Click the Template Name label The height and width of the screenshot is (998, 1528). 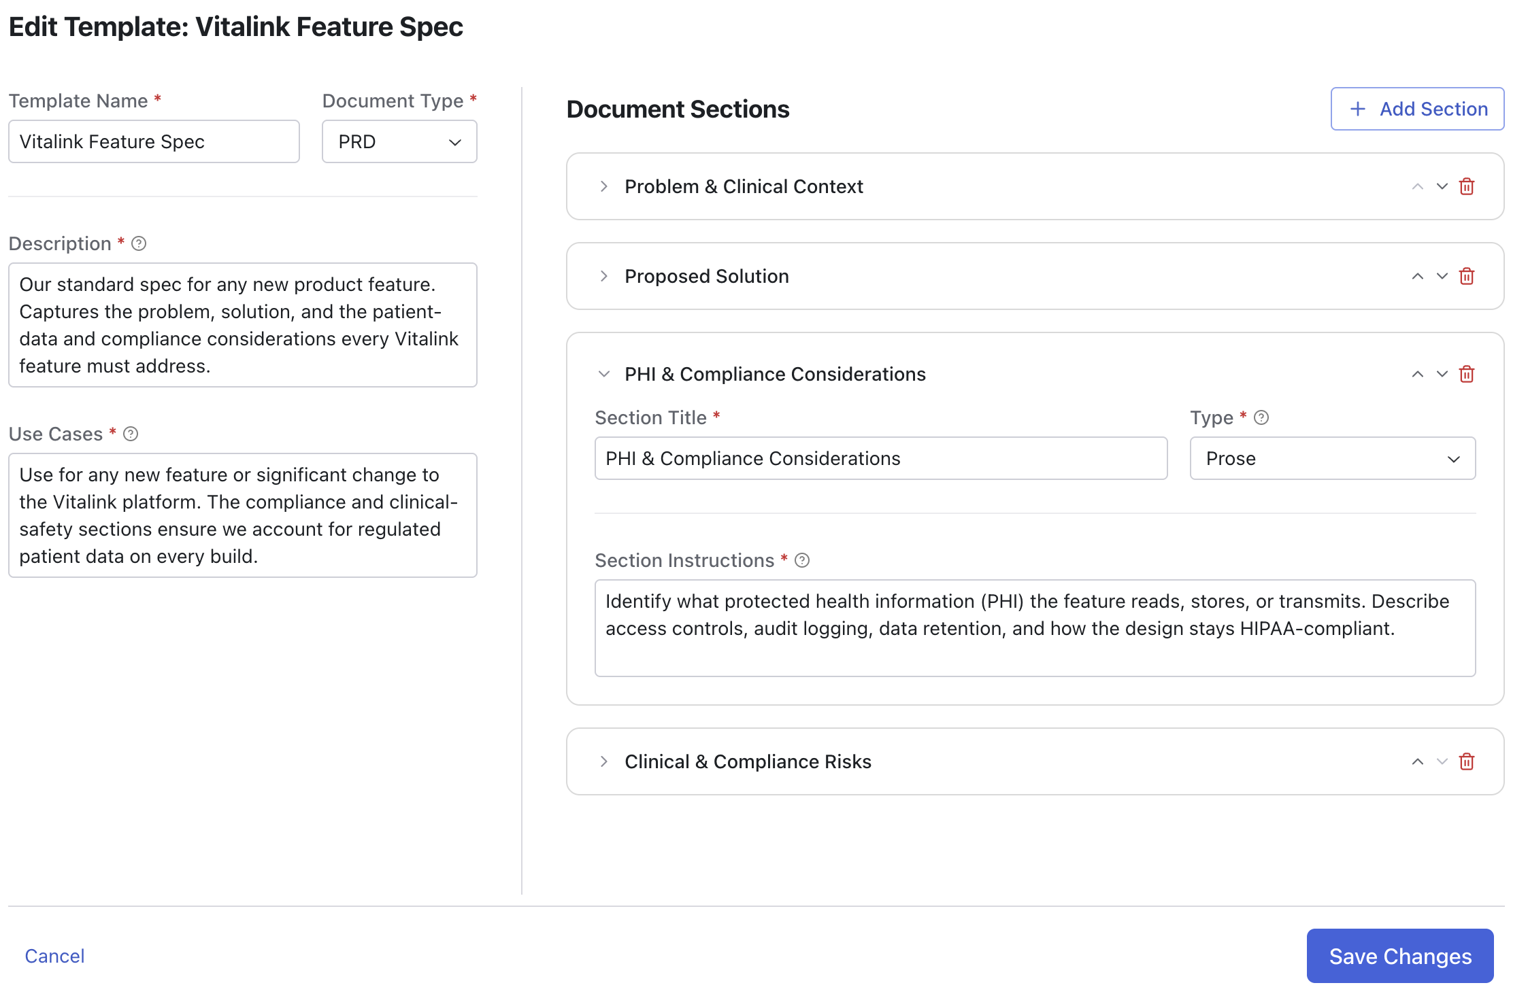[x=78, y=101]
